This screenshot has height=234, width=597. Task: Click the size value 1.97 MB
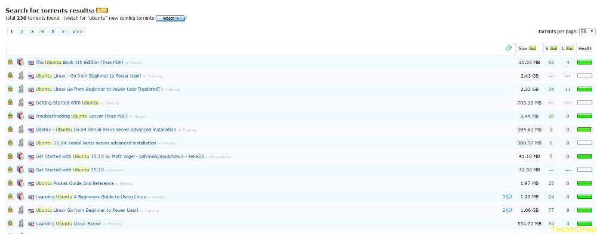[530, 183]
